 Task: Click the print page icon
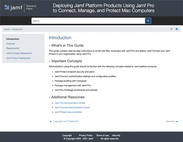coord(177,29)
